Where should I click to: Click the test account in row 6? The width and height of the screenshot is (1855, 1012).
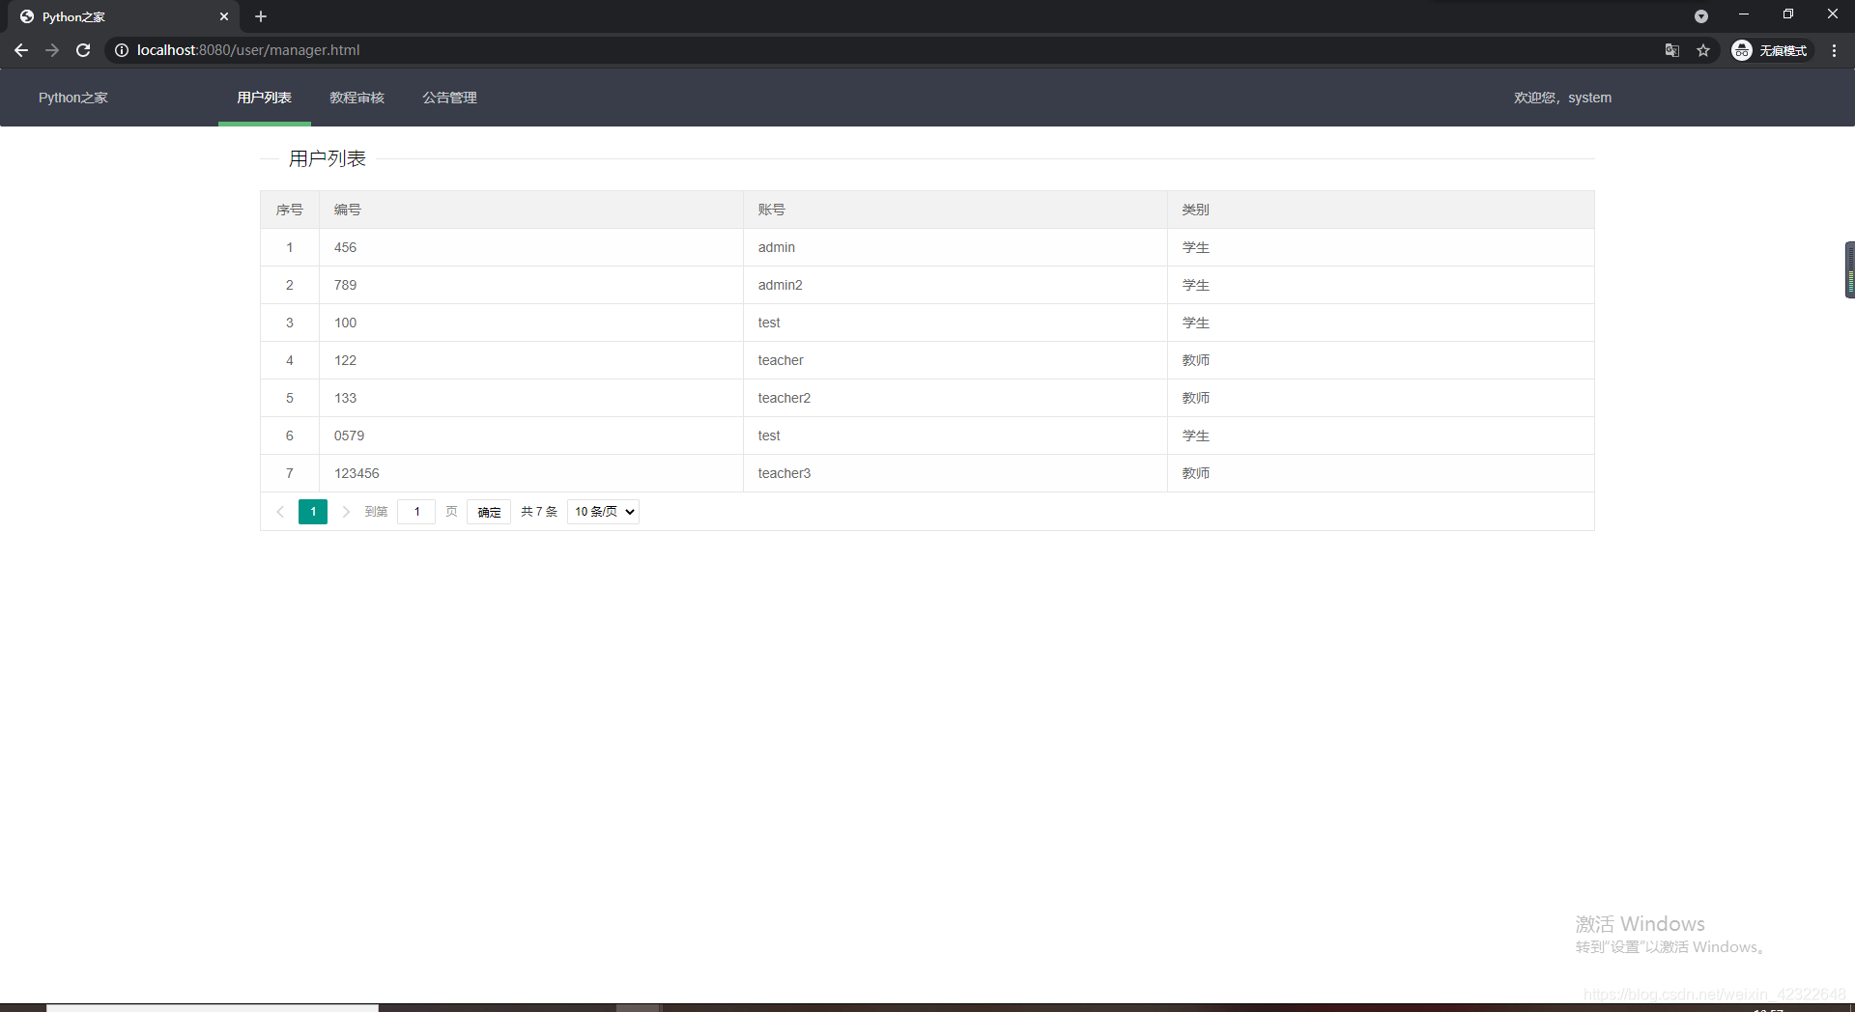click(x=956, y=436)
